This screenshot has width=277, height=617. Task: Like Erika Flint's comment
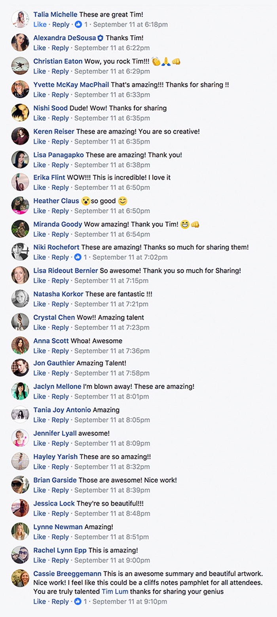click(x=40, y=187)
